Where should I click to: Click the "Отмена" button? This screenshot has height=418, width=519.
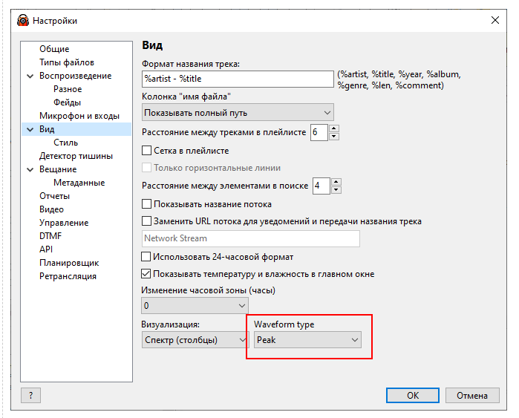point(471,395)
